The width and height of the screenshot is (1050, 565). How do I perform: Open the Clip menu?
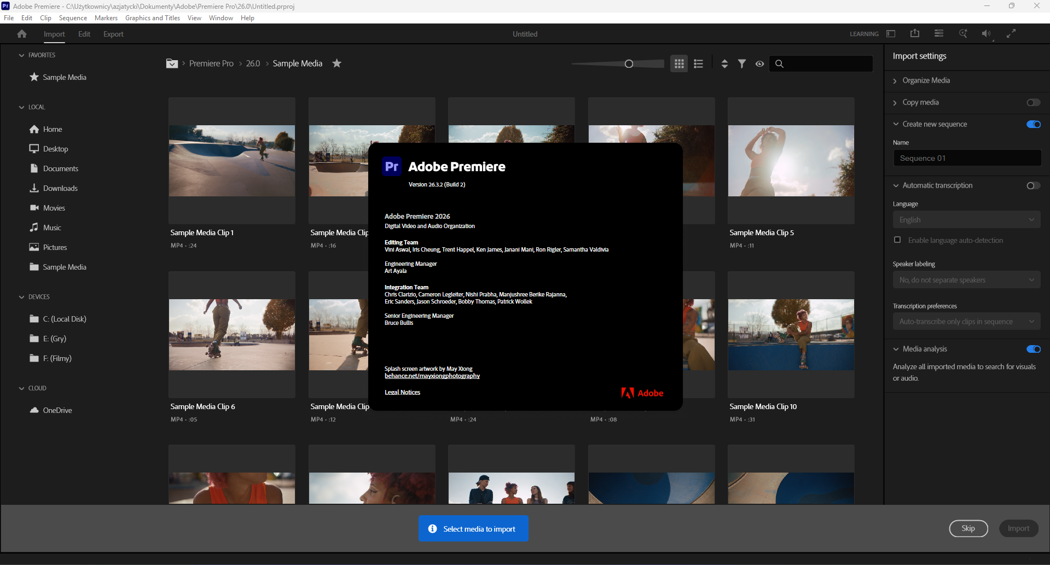pos(45,18)
